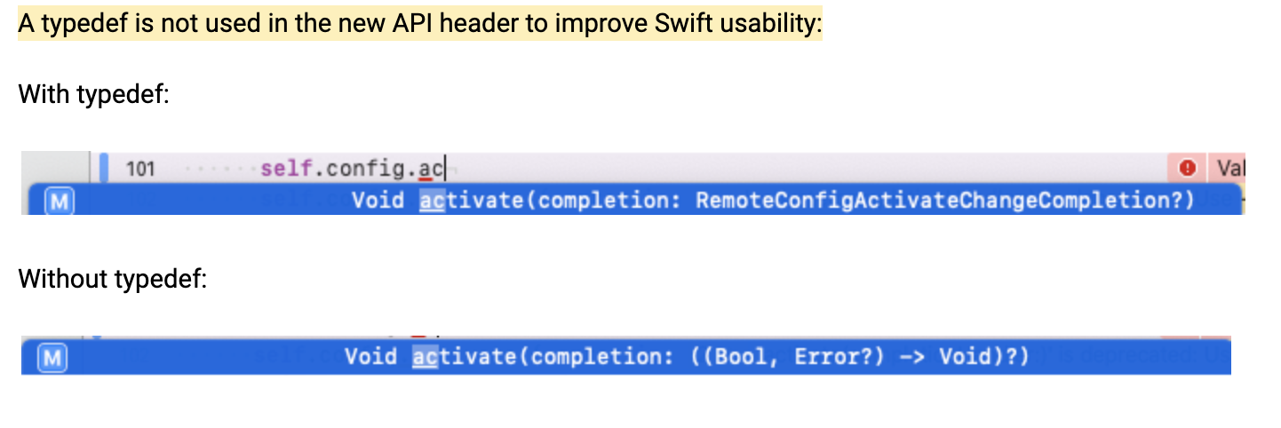Click the red error icon on line 101
Image resolution: width=1281 pixels, height=428 pixels.
pyautogui.click(x=1187, y=167)
